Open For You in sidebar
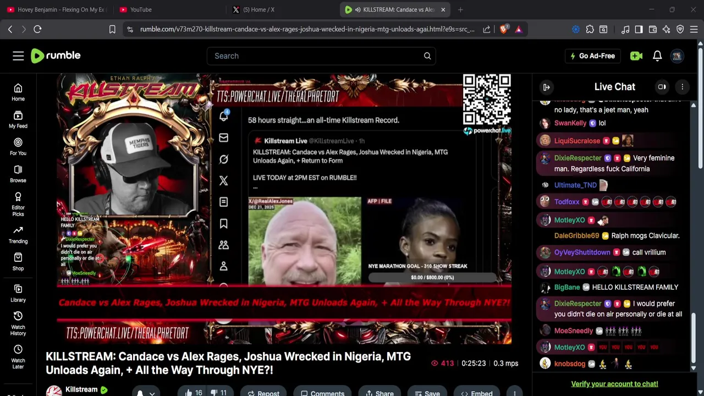Image resolution: width=704 pixels, height=396 pixels. click(18, 147)
